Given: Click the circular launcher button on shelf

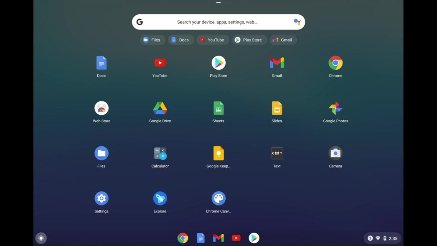Looking at the screenshot, I should click(41, 238).
